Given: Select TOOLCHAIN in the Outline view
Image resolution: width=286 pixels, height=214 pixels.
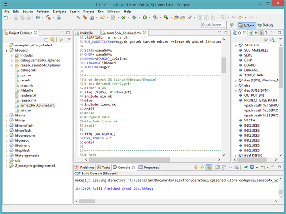Looking at the screenshot, I should pos(254,75).
